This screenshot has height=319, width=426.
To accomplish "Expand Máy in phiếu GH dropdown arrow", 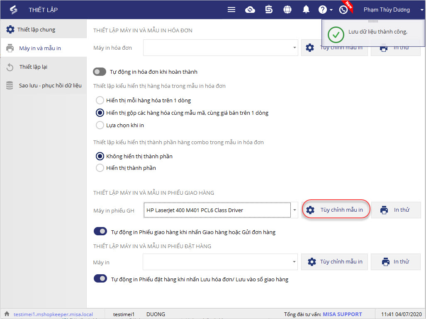I will pyautogui.click(x=295, y=210).
